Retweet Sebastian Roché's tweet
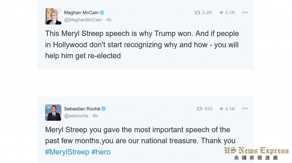The height and width of the screenshot is (163, 292). click(199, 109)
